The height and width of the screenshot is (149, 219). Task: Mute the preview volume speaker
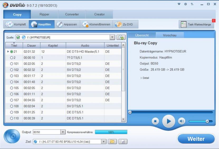(182, 121)
